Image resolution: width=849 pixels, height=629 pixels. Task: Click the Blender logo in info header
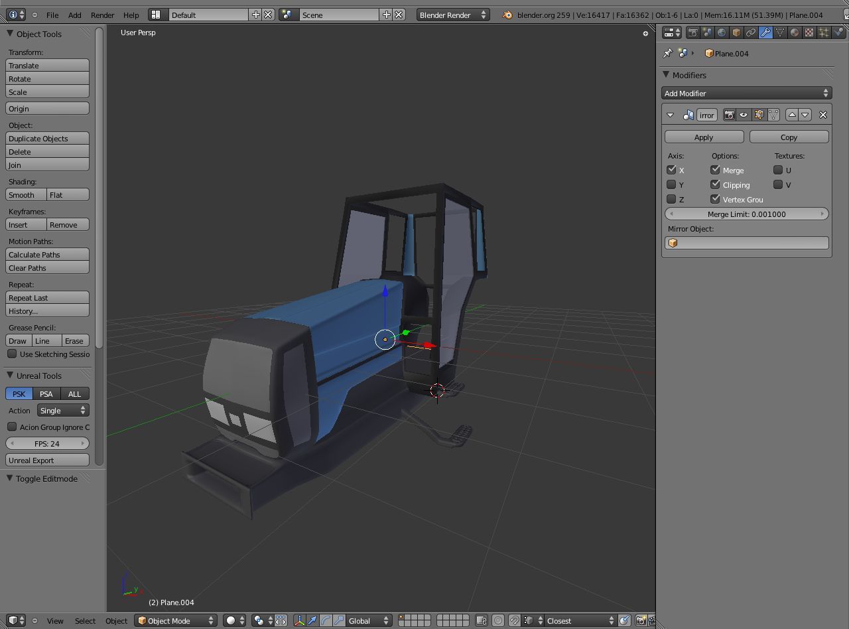point(507,15)
